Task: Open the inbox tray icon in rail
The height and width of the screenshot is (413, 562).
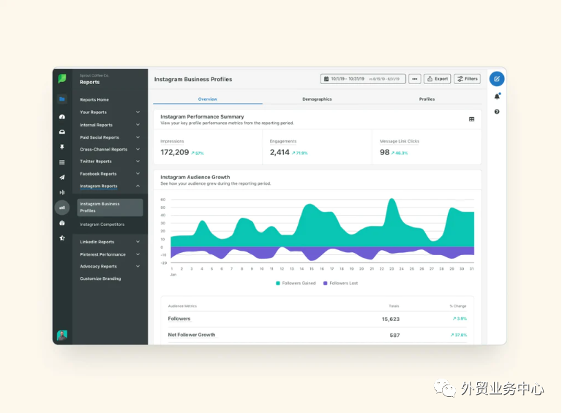Action: coord(62,132)
